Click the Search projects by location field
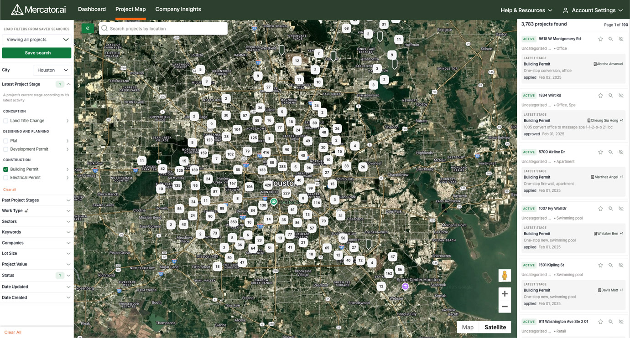630x338 pixels. pos(164,29)
